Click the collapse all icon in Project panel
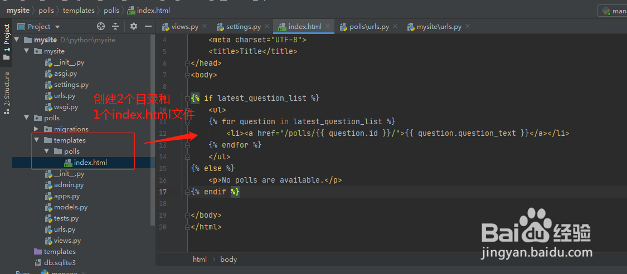Screen dimensions: 627x274 [115, 26]
